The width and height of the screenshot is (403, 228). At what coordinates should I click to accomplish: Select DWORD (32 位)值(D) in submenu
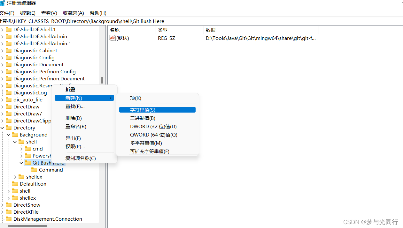(x=157, y=127)
